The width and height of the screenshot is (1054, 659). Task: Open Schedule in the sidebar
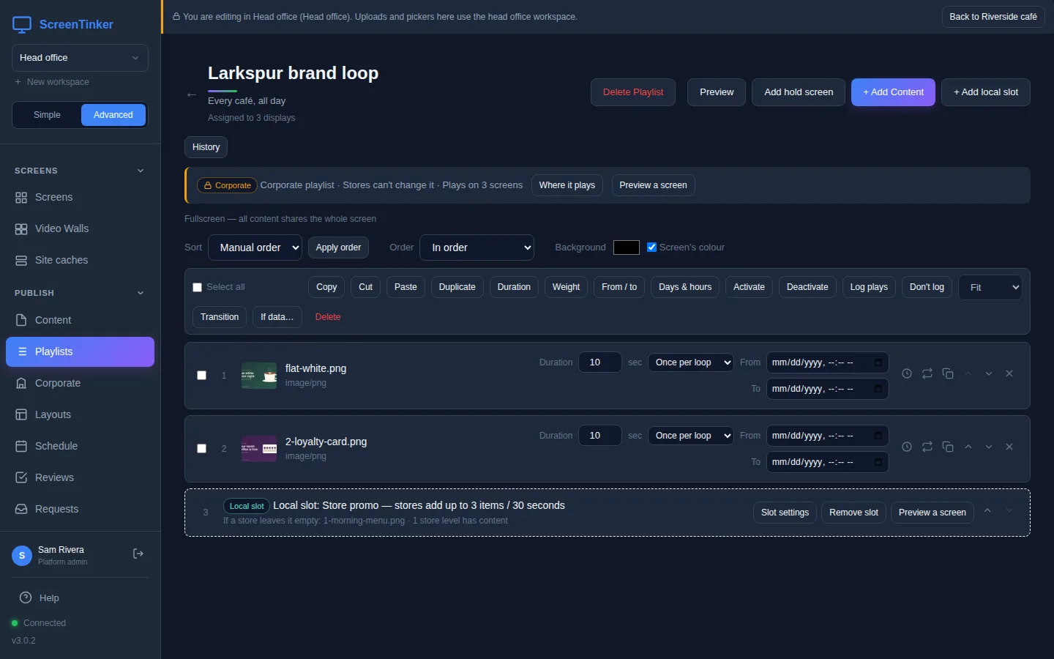pos(80,446)
